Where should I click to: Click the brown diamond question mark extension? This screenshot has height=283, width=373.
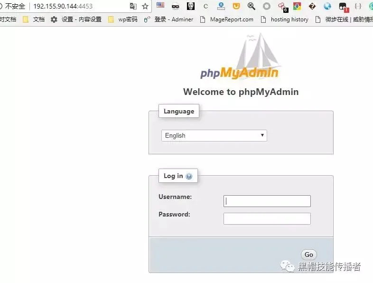pos(312,6)
